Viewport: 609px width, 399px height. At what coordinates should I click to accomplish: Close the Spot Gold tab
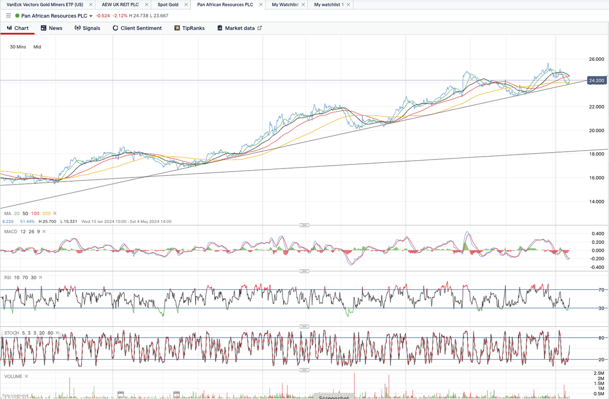[186, 4]
